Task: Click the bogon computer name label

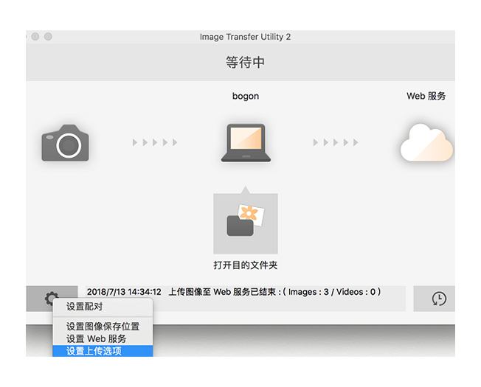Action: click(x=246, y=97)
